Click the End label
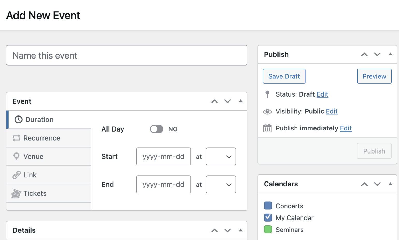 [x=108, y=184]
